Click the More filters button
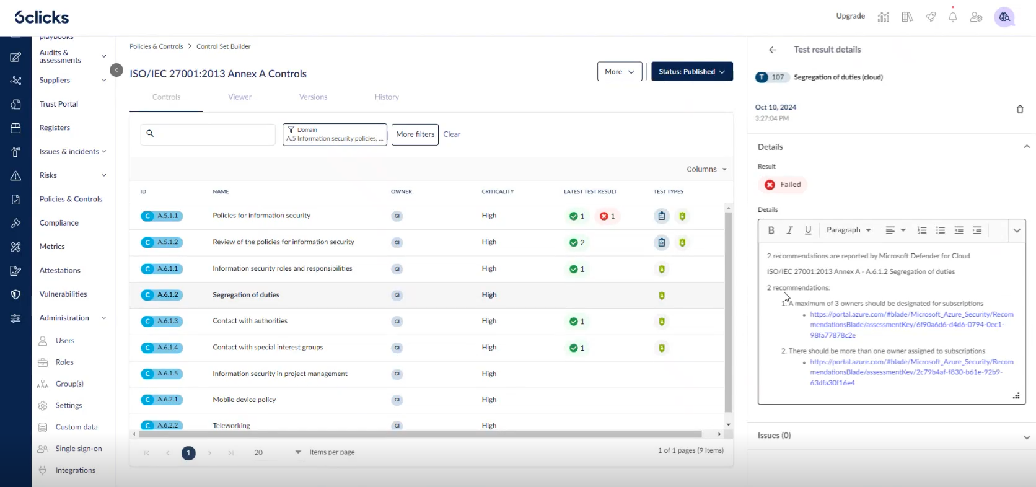The image size is (1036, 487). [x=415, y=134]
